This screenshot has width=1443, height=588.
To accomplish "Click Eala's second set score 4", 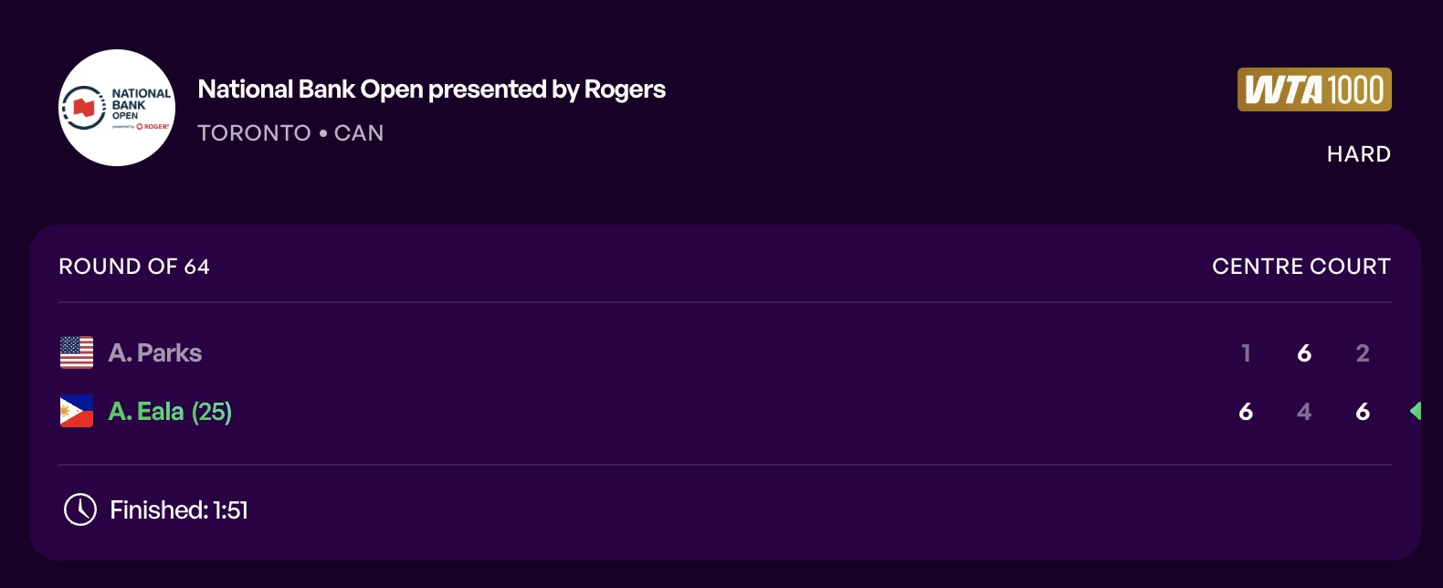I will (1304, 412).
